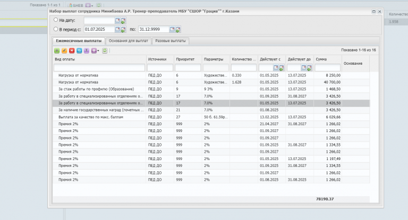Click the purple sigma sum icon

[87, 51]
